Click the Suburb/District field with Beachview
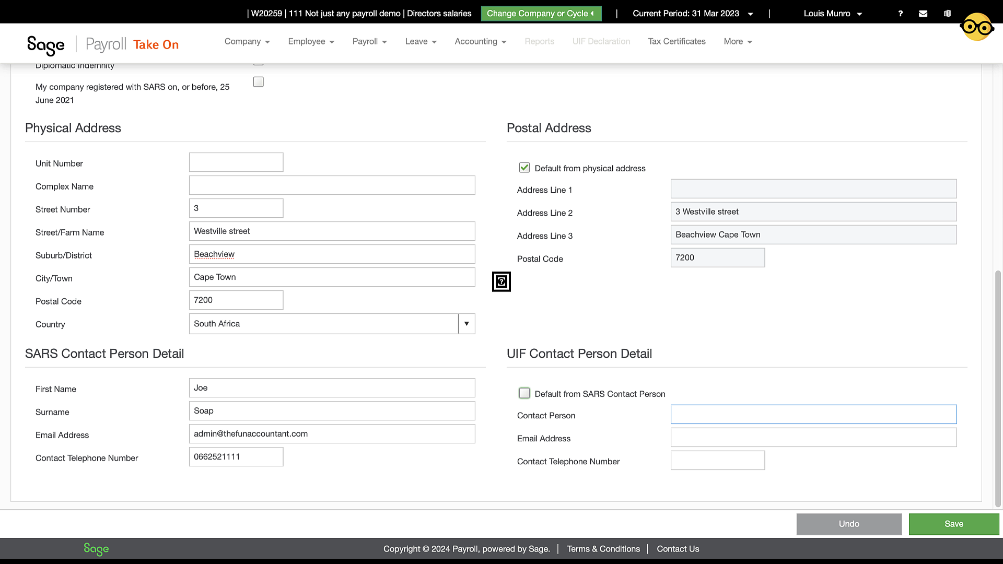The height and width of the screenshot is (564, 1003). (x=332, y=254)
